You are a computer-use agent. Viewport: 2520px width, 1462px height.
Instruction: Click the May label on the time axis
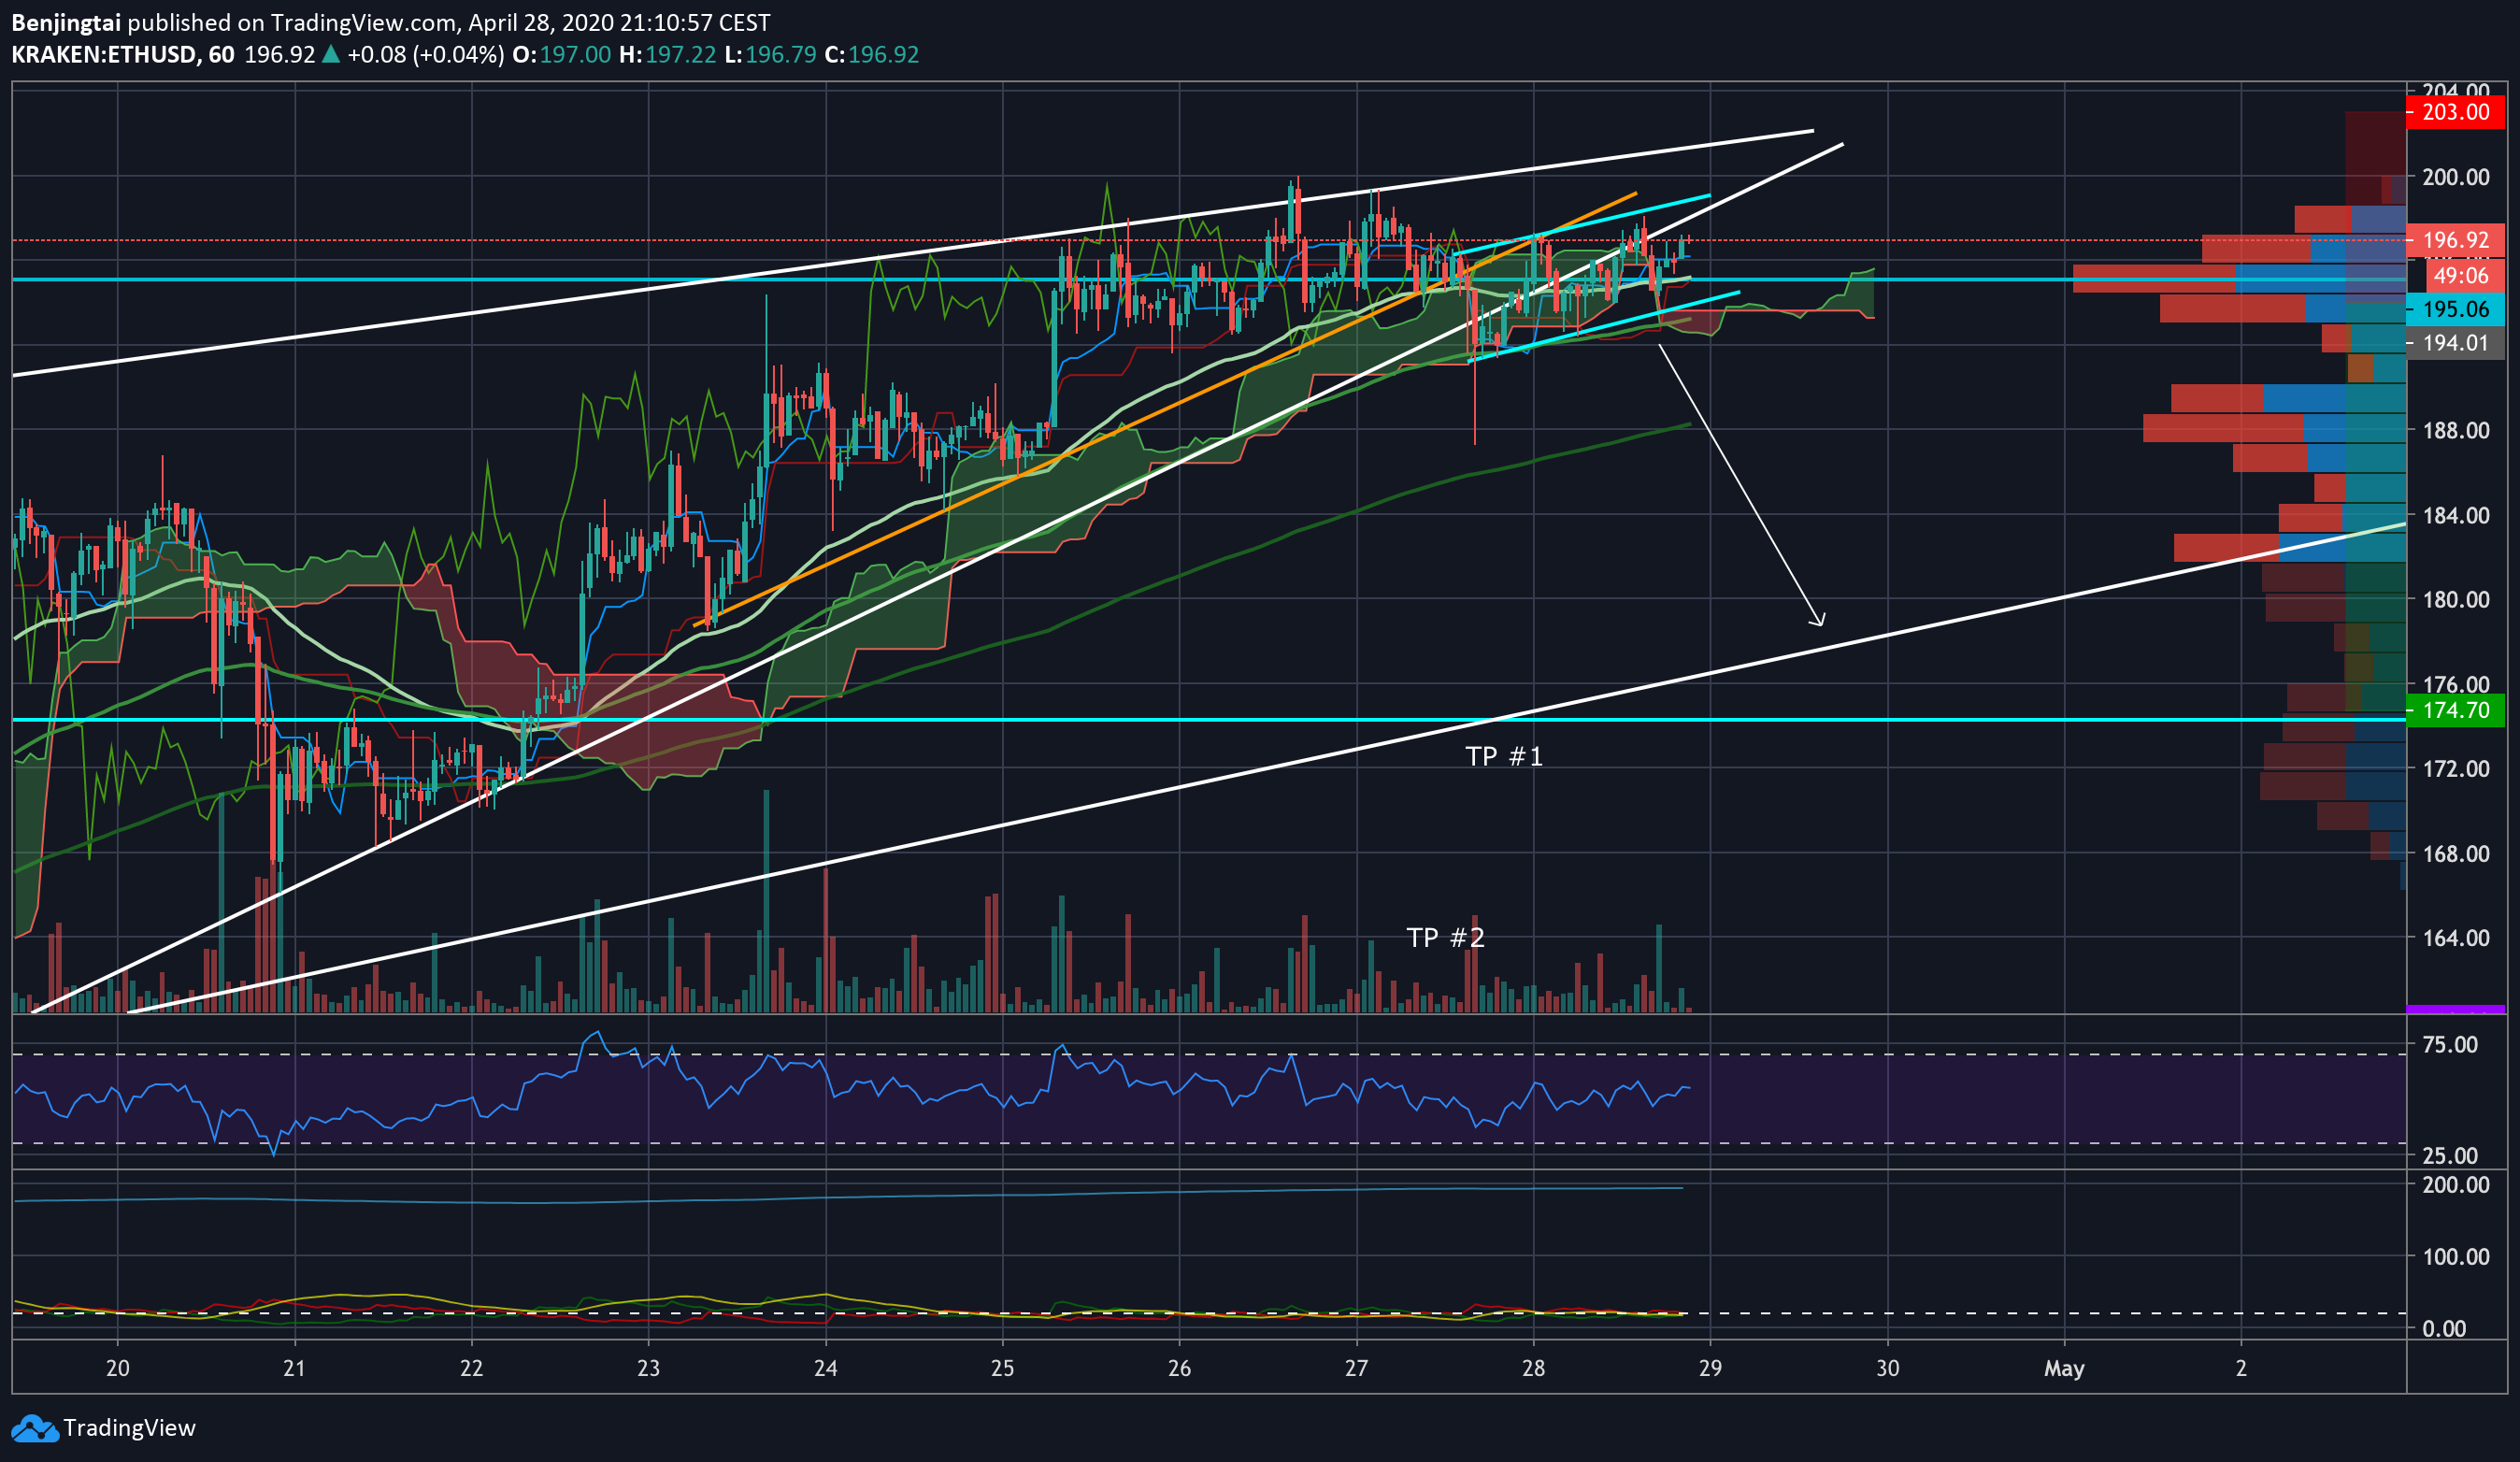(2064, 1368)
